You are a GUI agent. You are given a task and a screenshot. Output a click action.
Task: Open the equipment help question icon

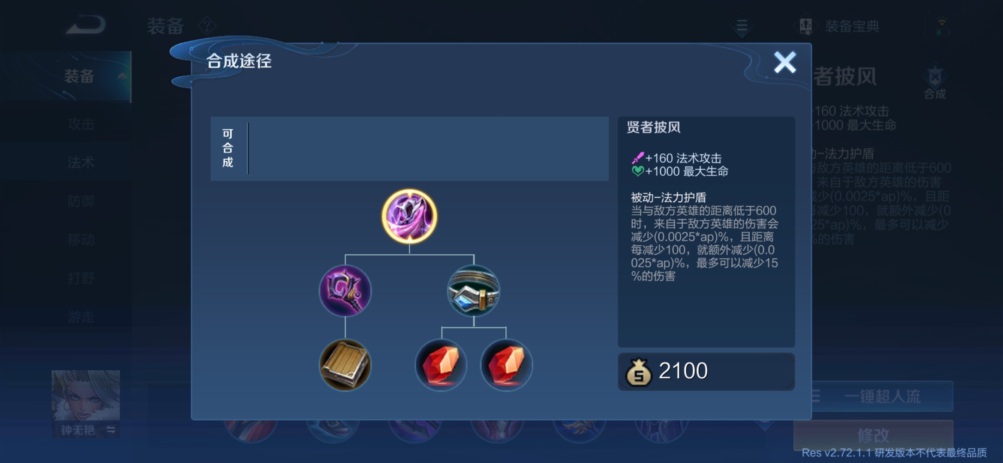tap(207, 26)
